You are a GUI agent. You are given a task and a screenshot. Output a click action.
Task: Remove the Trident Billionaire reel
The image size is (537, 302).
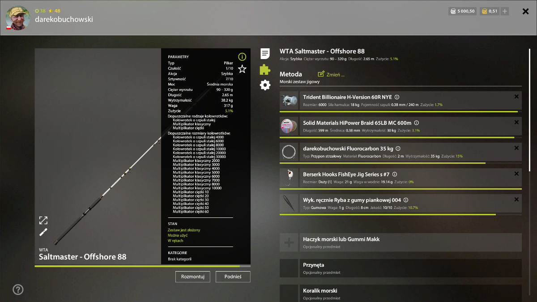coord(516,96)
